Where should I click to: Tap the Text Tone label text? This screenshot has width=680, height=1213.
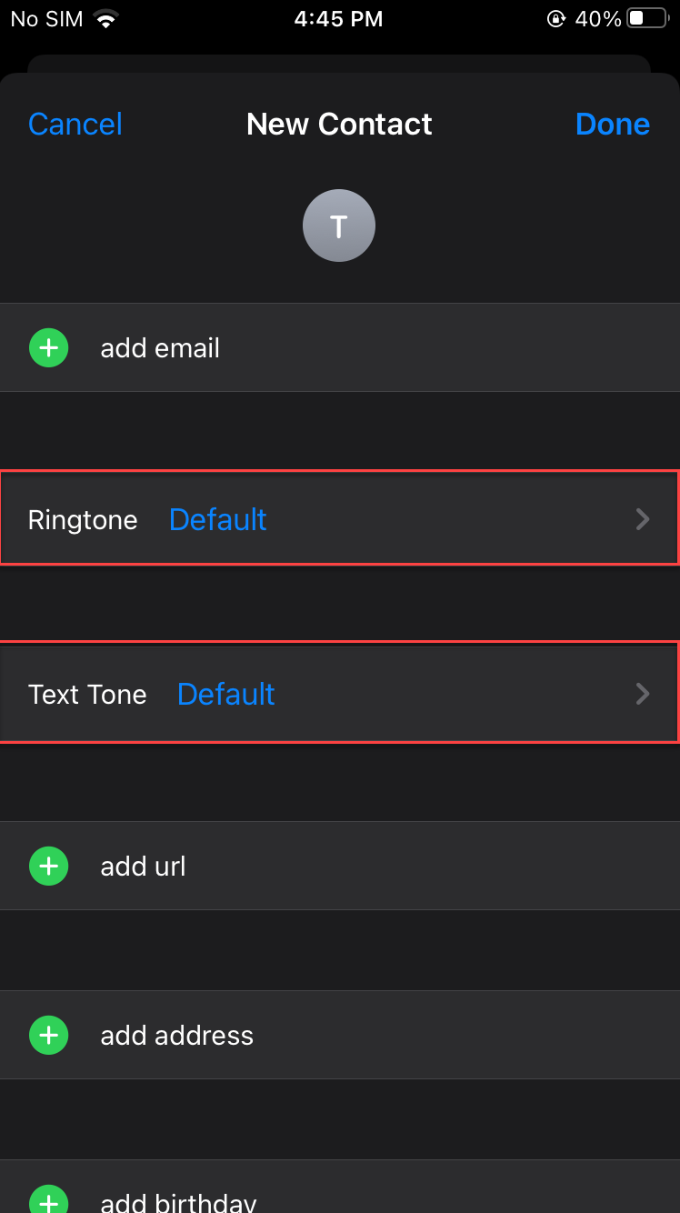87,694
